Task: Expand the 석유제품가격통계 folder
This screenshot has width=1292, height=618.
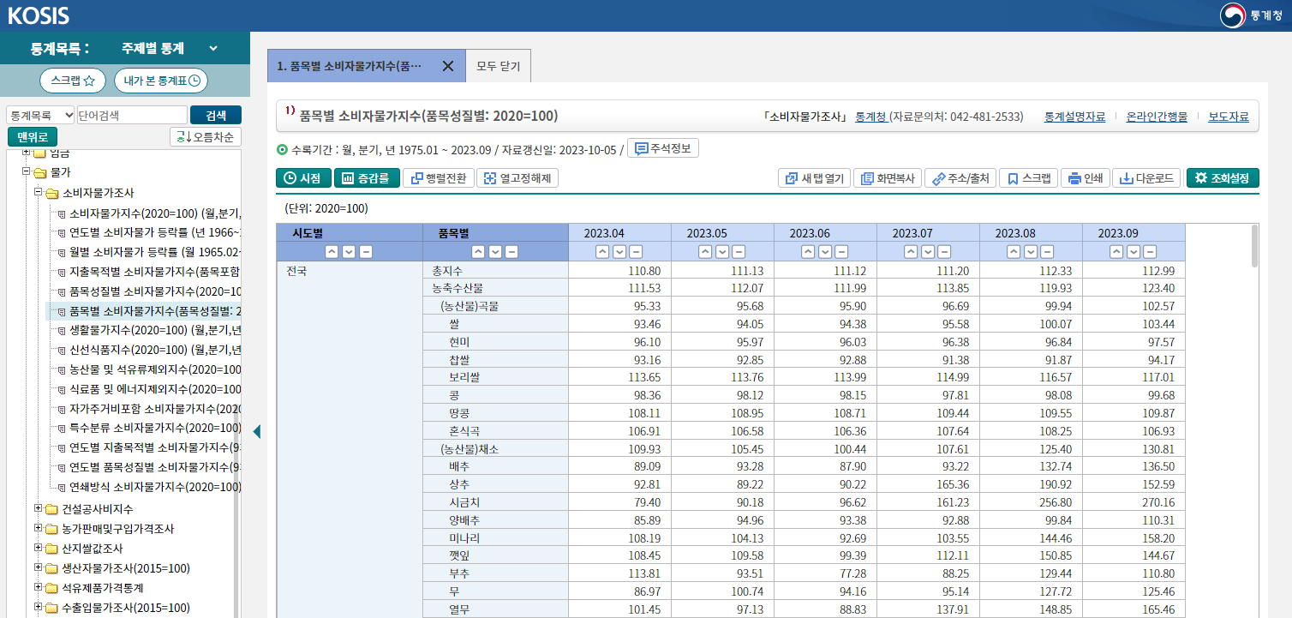Action: [39, 588]
